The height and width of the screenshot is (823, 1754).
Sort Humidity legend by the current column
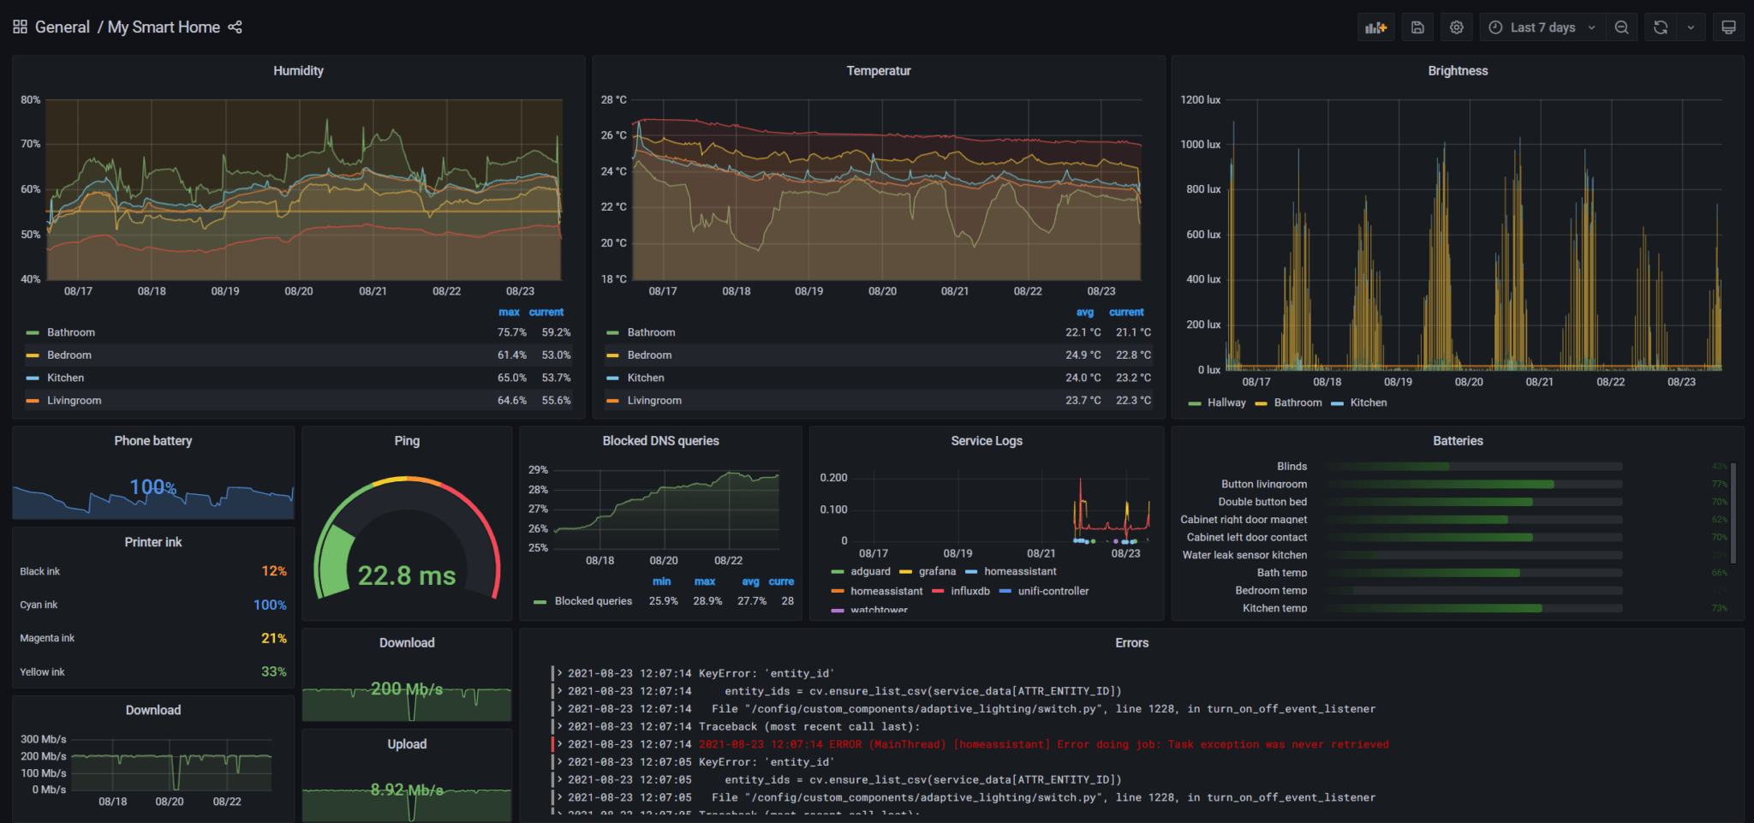(x=546, y=312)
